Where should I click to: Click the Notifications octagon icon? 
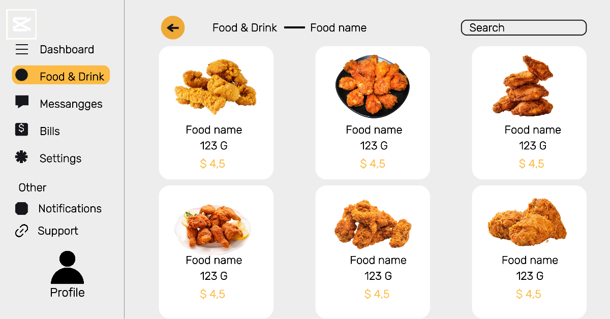[21, 208]
